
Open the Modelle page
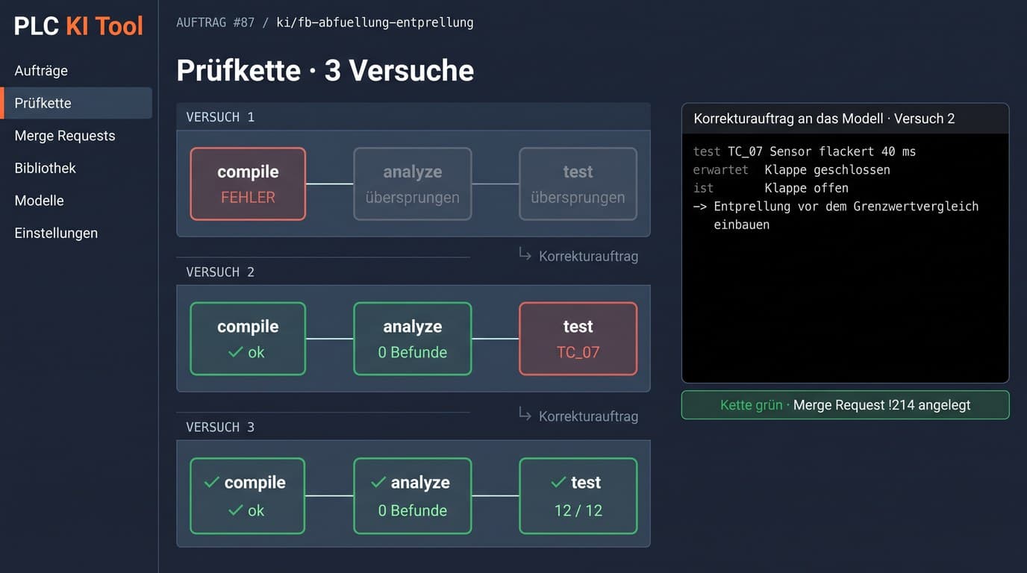[39, 201]
